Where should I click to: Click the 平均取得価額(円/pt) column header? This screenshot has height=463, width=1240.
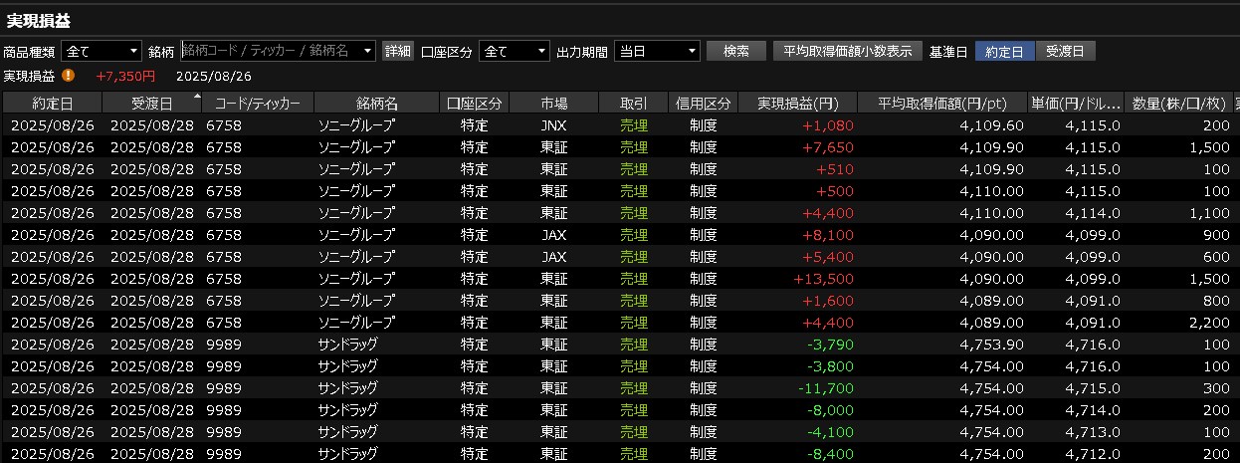pyautogui.click(x=943, y=103)
